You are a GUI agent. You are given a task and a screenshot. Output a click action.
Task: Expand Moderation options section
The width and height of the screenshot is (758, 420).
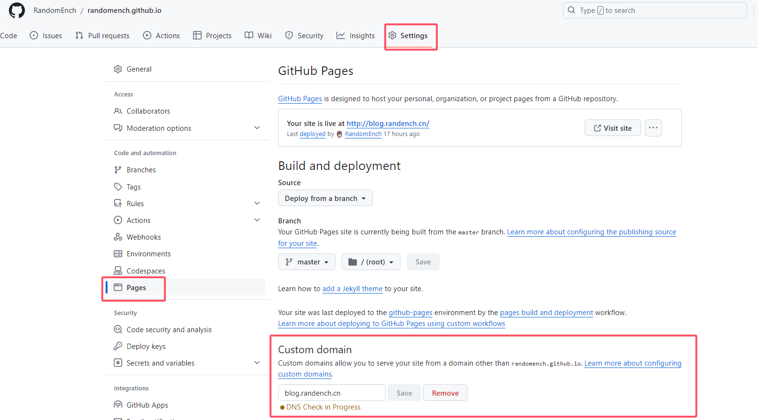point(257,128)
